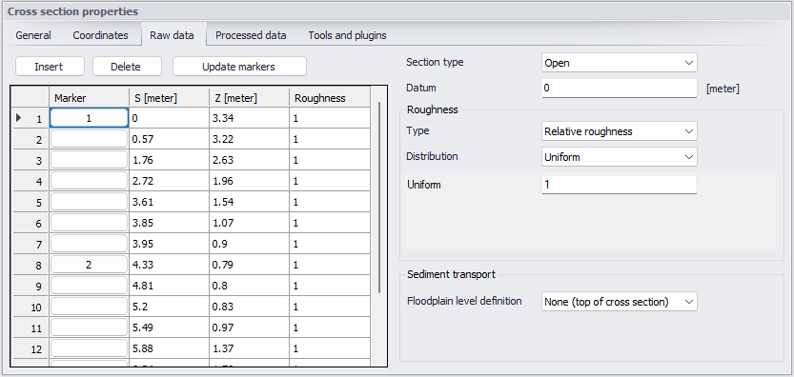The width and height of the screenshot is (794, 377).
Task: Click Z value 0.97 cell
Action: coord(249,327)
